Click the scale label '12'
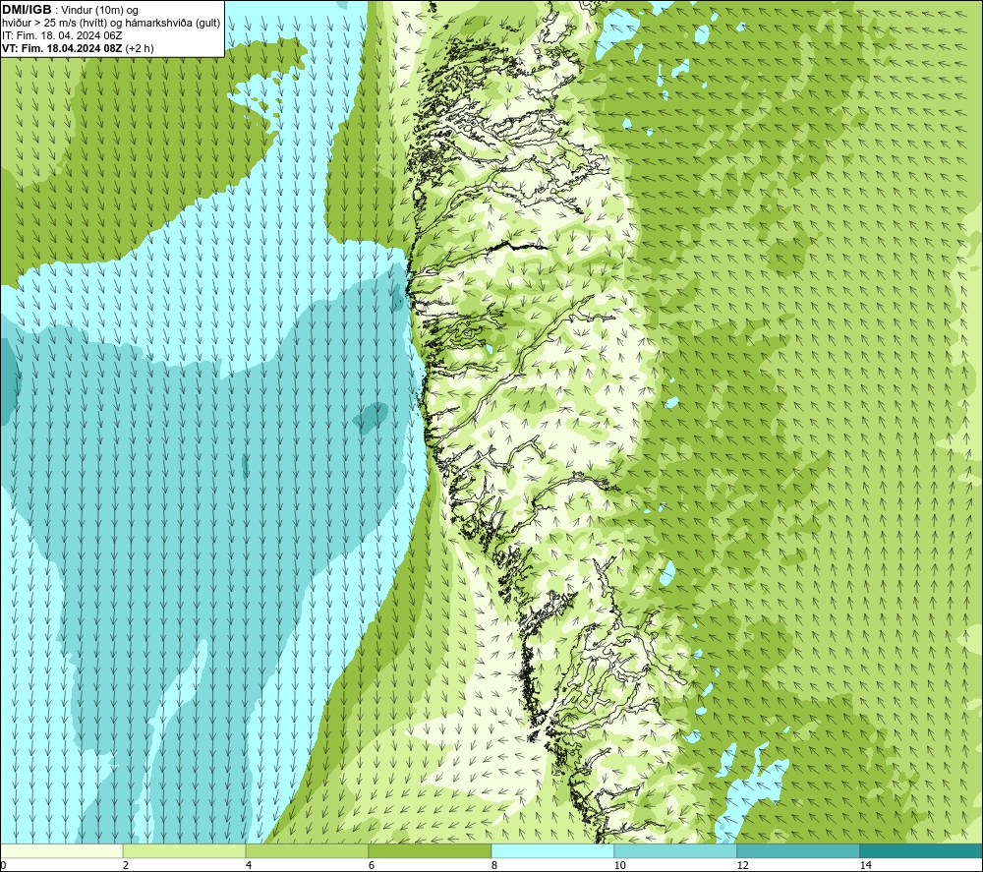983x872 pixels. click(x=742, y=865)
